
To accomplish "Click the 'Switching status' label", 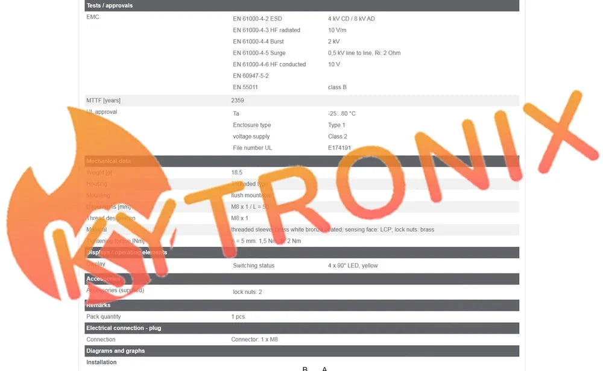I will [x=253, y=266].
